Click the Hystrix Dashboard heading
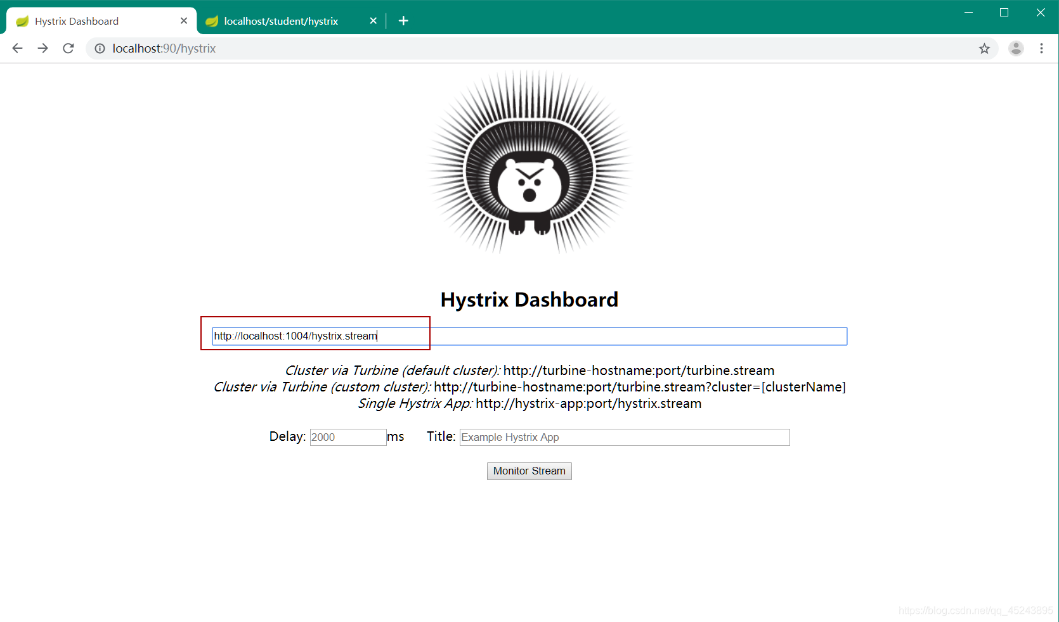Image resolution: width=1059 pixels, height=622 pixels. (x=529, y=300)
